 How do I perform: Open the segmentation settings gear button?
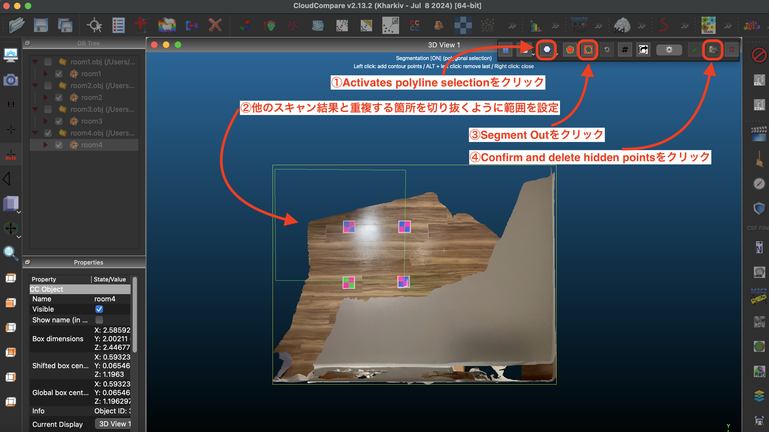[669, 50]
